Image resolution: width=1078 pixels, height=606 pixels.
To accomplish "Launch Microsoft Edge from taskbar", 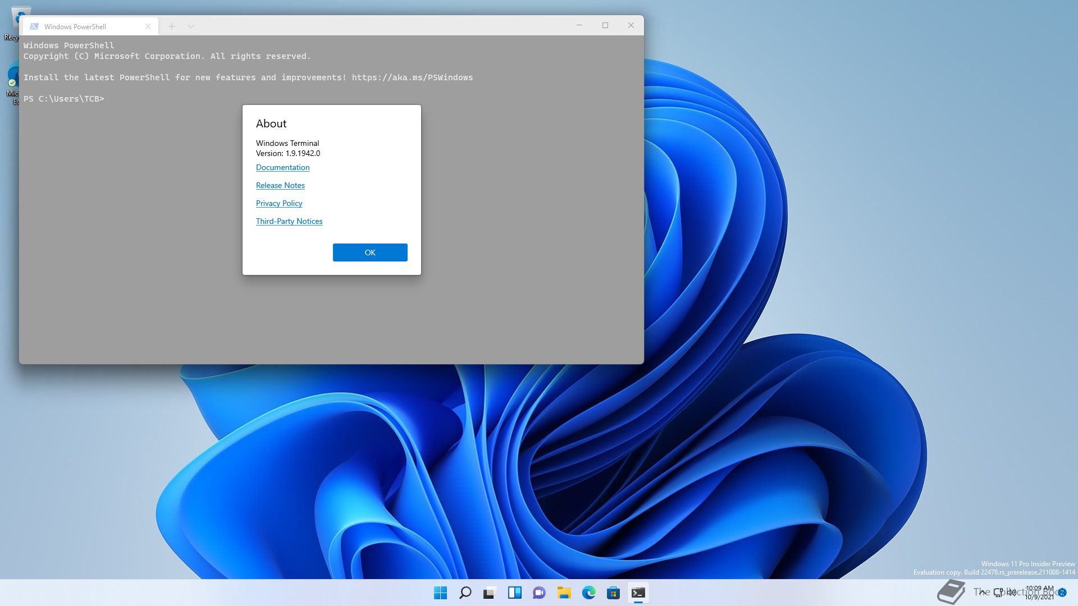I will click(x=589, y=593).
